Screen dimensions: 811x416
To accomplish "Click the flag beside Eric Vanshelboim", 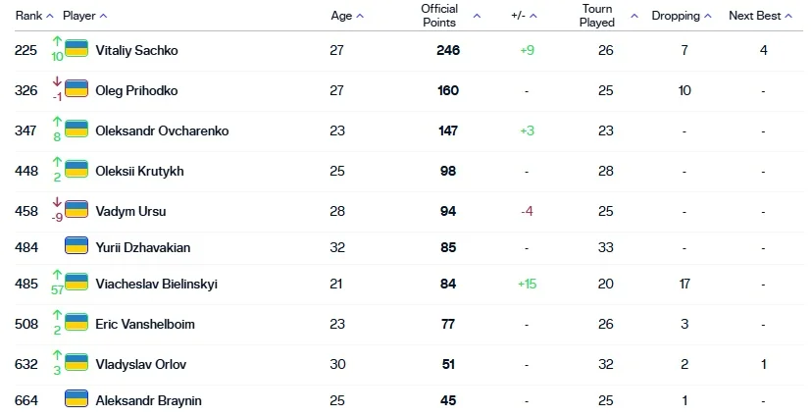I will click(76, 321).
